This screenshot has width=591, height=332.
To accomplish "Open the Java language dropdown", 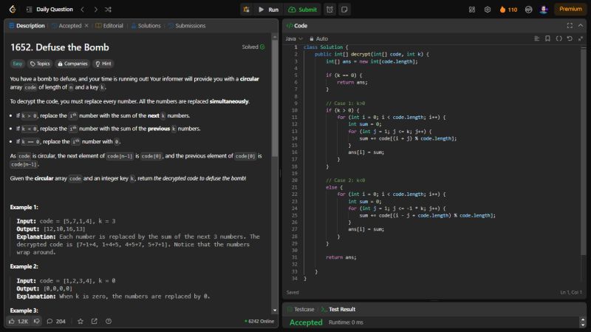I will [x=294, y=38].
